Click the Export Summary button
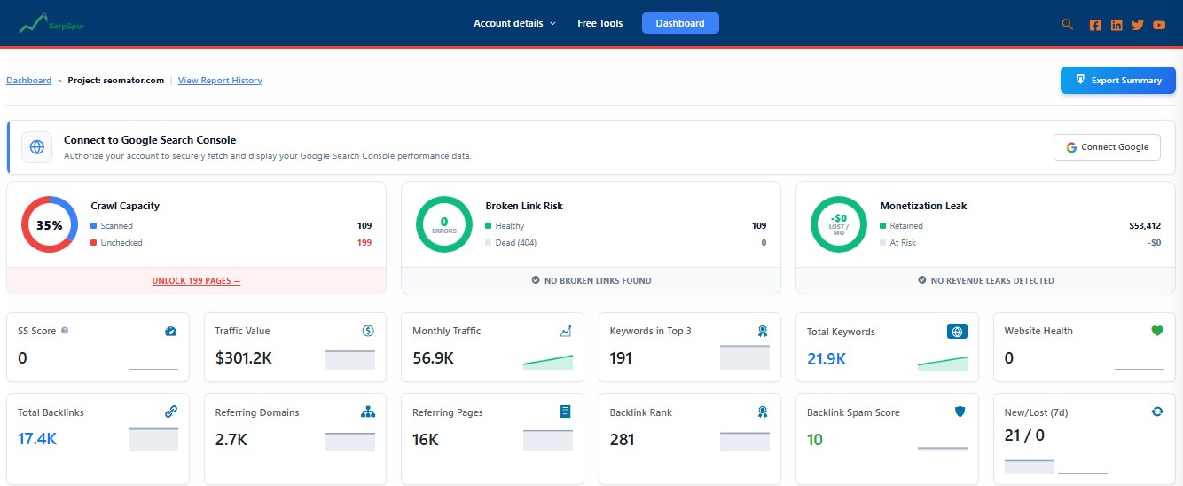Viewport: 1183px width, 486px height. point(1117,80)
